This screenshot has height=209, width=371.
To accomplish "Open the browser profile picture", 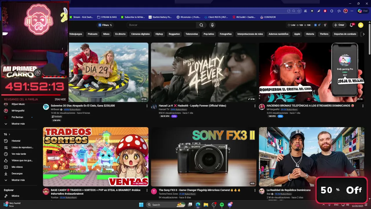I will (345, 11).
